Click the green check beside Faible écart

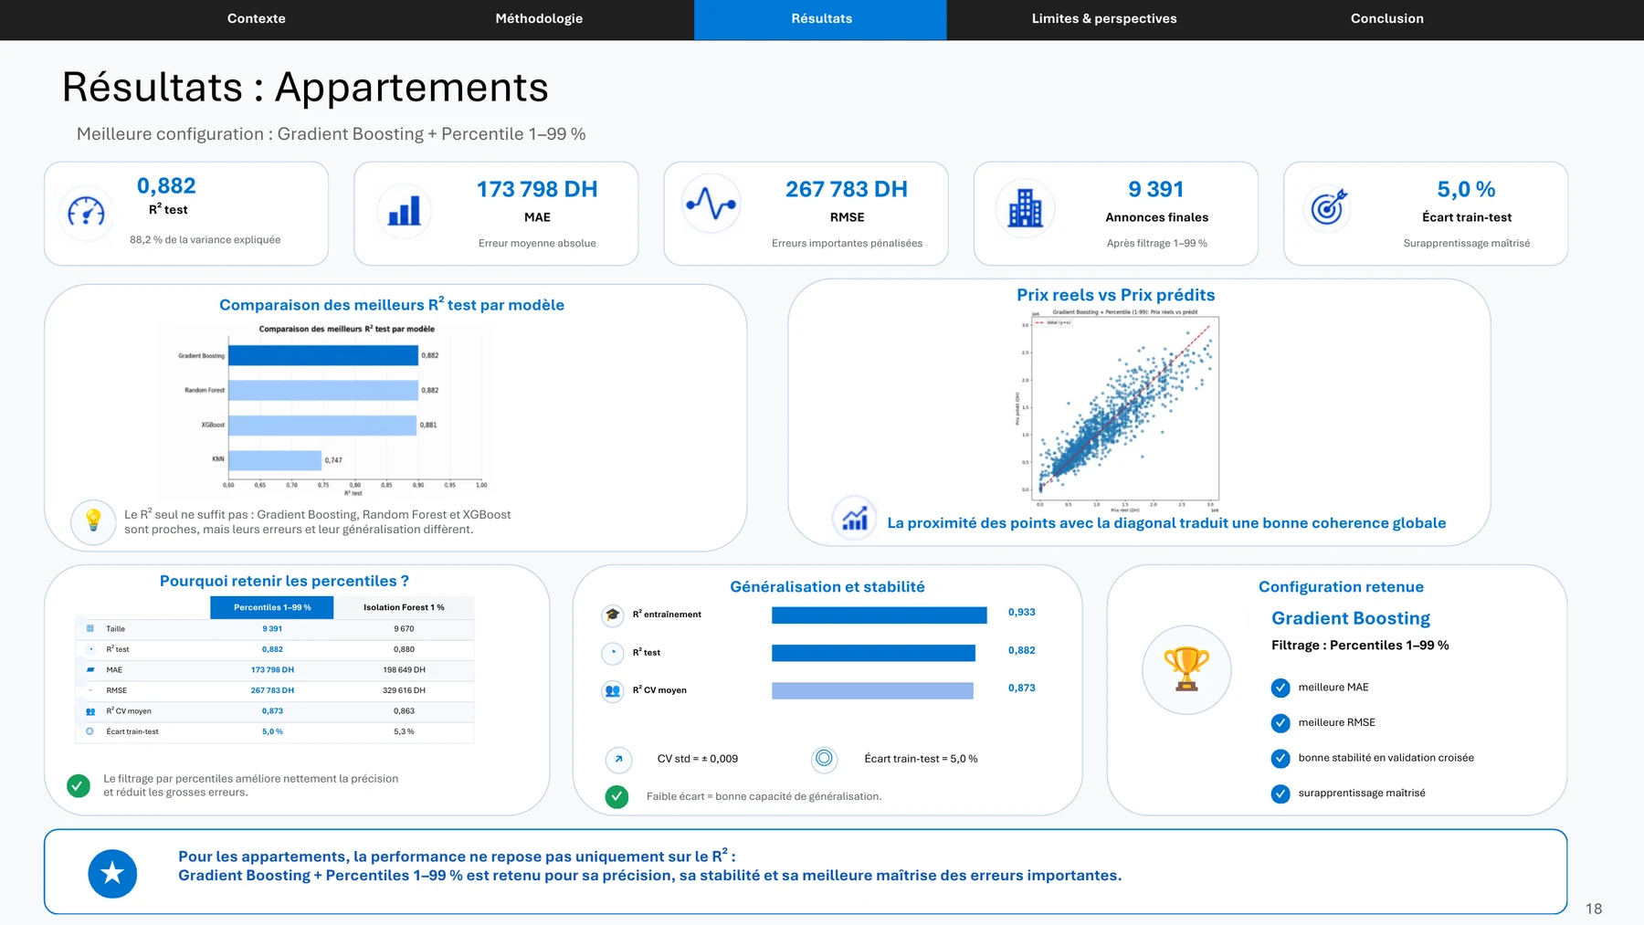[617, 797]
